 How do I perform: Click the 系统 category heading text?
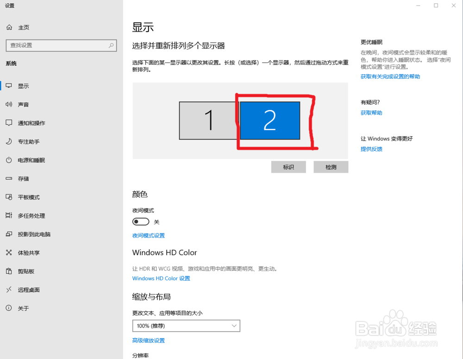click(x=11, y=63)
